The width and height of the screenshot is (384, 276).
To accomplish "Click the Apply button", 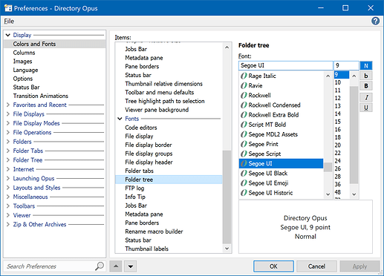I will (359, 266).
